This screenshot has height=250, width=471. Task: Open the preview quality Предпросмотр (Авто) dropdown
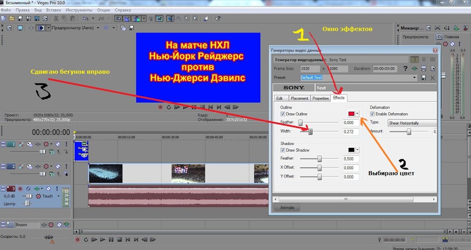pyautogui.click(x=97, y=28)
